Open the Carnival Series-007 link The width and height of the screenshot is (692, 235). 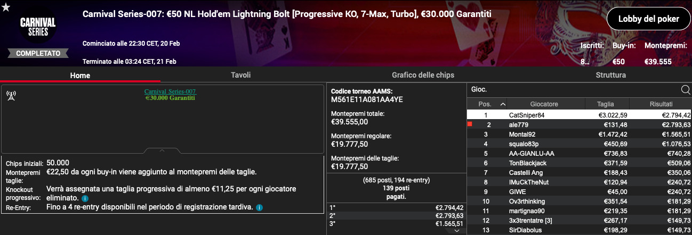[170, 91]
